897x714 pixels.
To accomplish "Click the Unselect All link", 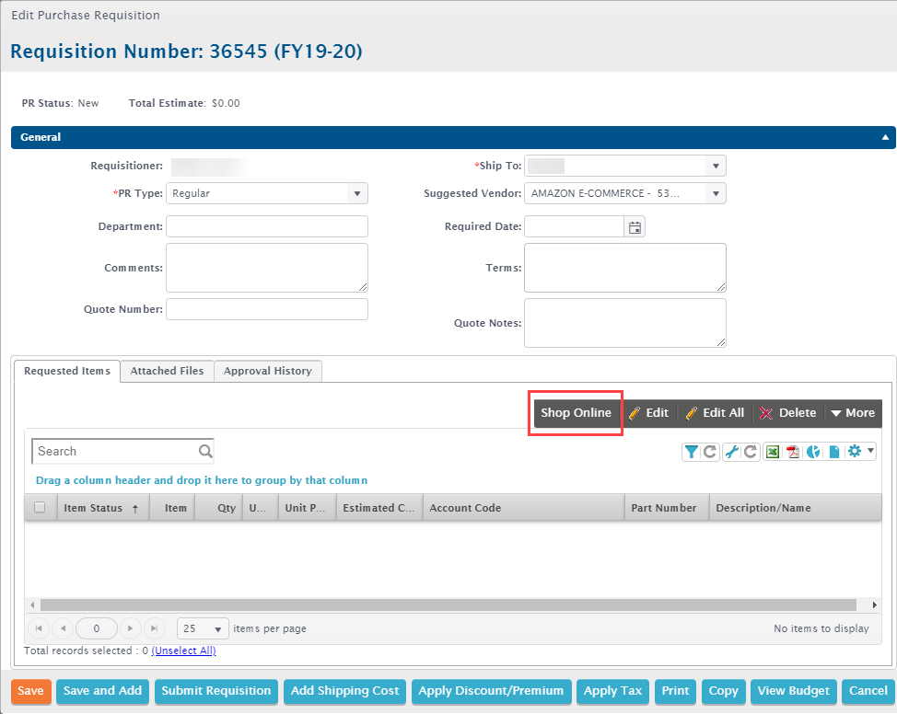I will tap(183, 651).
